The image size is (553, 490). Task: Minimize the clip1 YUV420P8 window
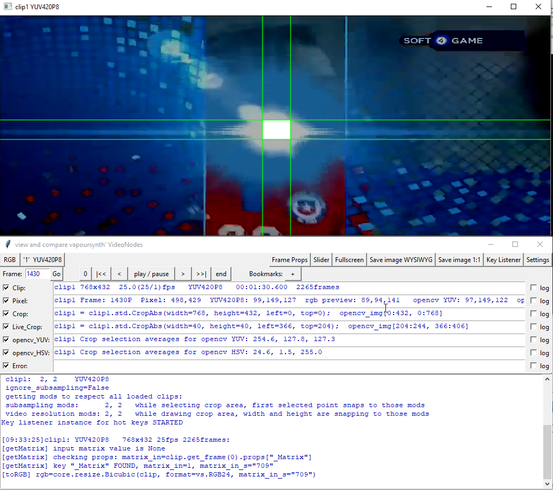(x=489, y=6)
